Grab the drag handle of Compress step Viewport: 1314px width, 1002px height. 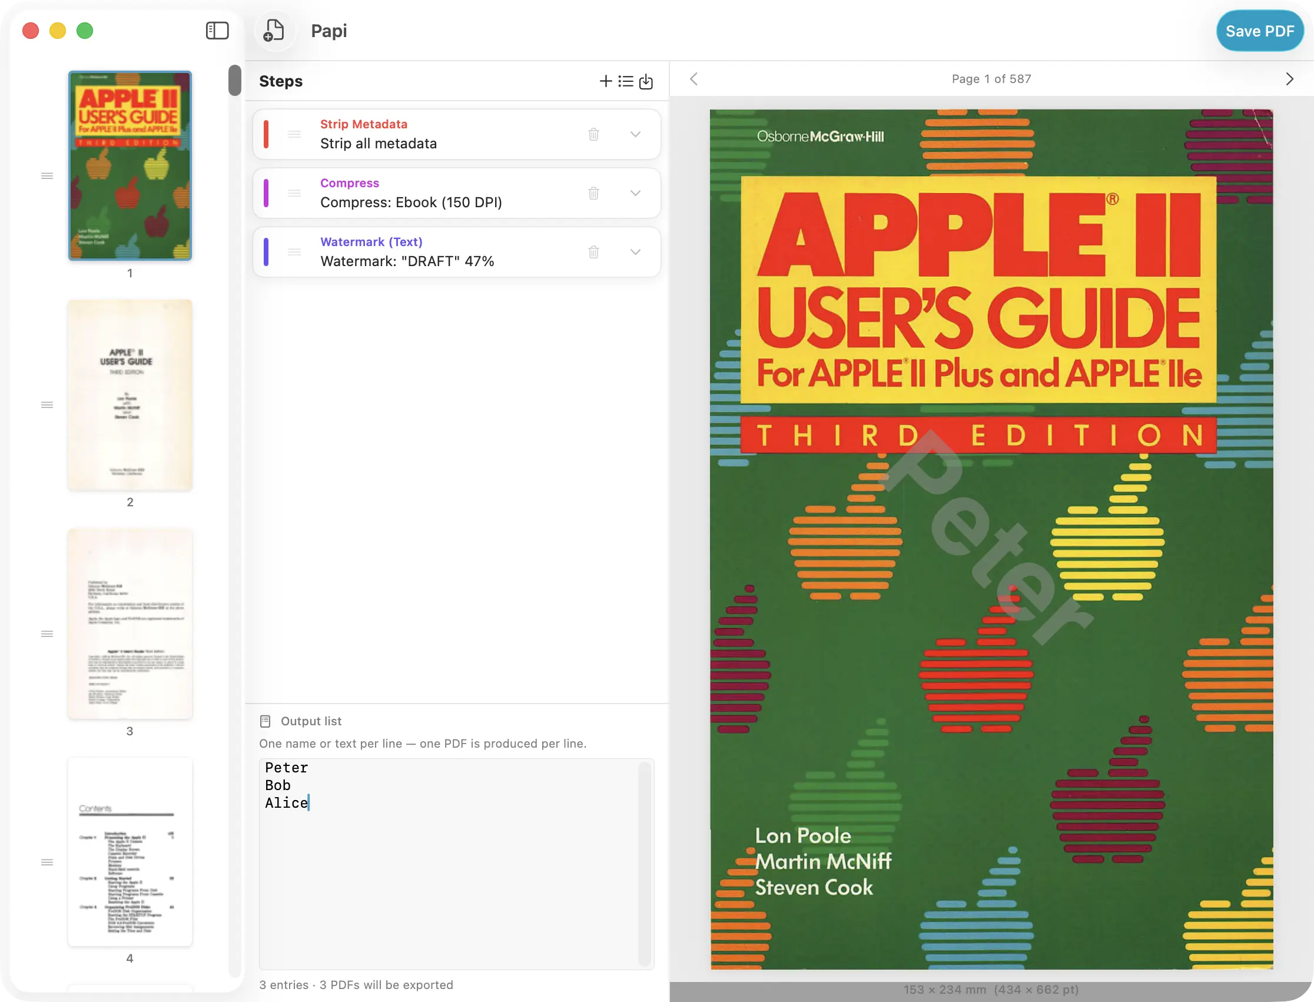pos(295,193)
